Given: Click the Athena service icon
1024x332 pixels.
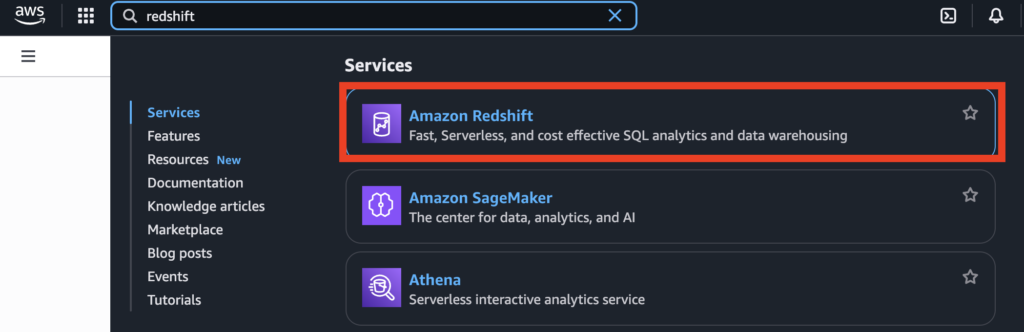Looking at the screenshot, I should tap(382, 288).
